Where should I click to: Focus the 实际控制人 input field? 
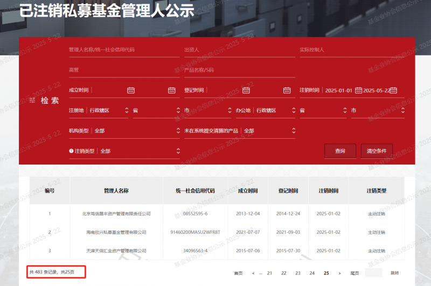point(352,50)
